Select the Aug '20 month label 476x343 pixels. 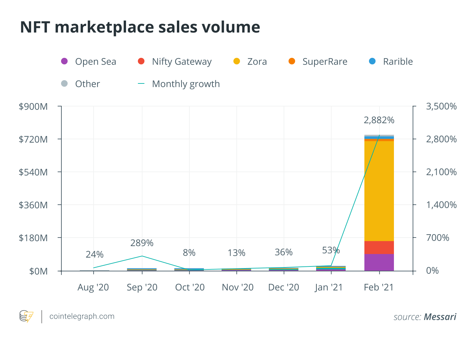pyautogui.click(x=93, y=287)
